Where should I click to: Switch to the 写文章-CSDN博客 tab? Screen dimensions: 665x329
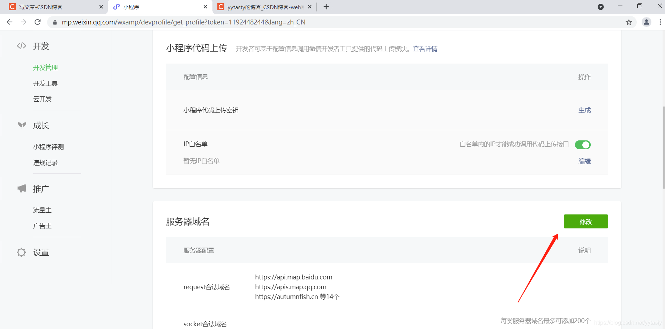click(x=54, y=7)
